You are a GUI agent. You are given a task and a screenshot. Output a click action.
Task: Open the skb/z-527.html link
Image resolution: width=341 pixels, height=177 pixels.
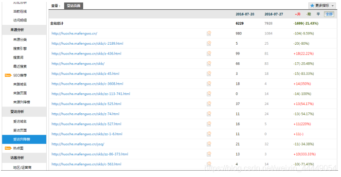pyautogui.click(x=86, y=124)
